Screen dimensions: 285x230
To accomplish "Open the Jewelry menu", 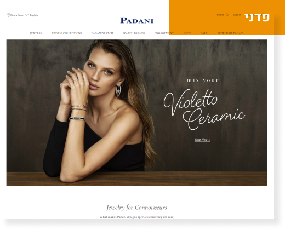I will (x=36, y=33).
